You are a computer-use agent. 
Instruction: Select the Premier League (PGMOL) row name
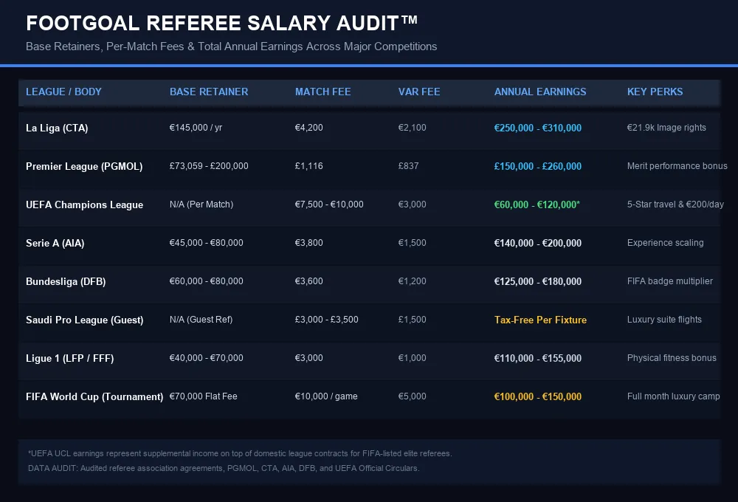84,166
